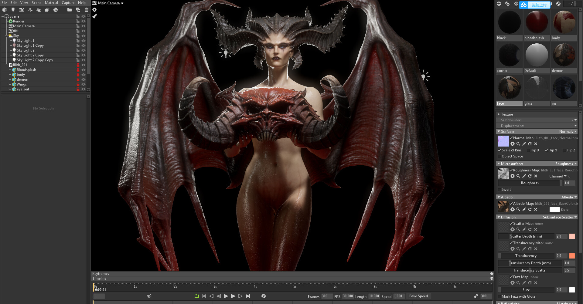
Task: Open the File menu
Action: click(x=4, y=3)
